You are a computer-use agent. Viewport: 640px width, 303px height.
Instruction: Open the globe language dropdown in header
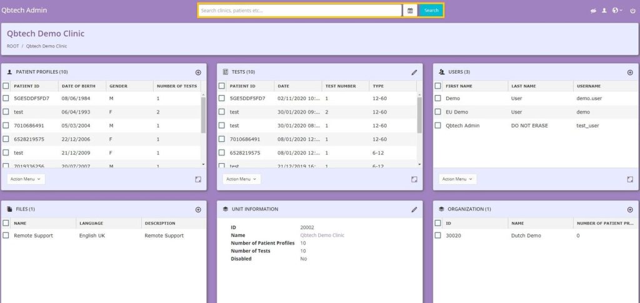tap(617, 11)
